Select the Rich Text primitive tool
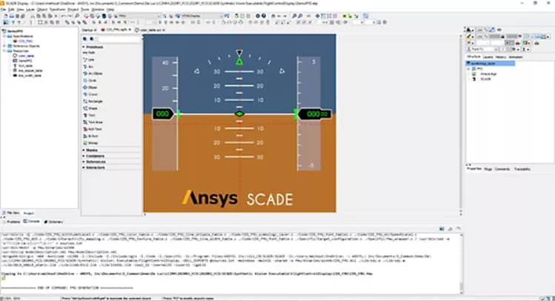Image resolution: width=555 pixels, height=301 pixels. (93, 129)
